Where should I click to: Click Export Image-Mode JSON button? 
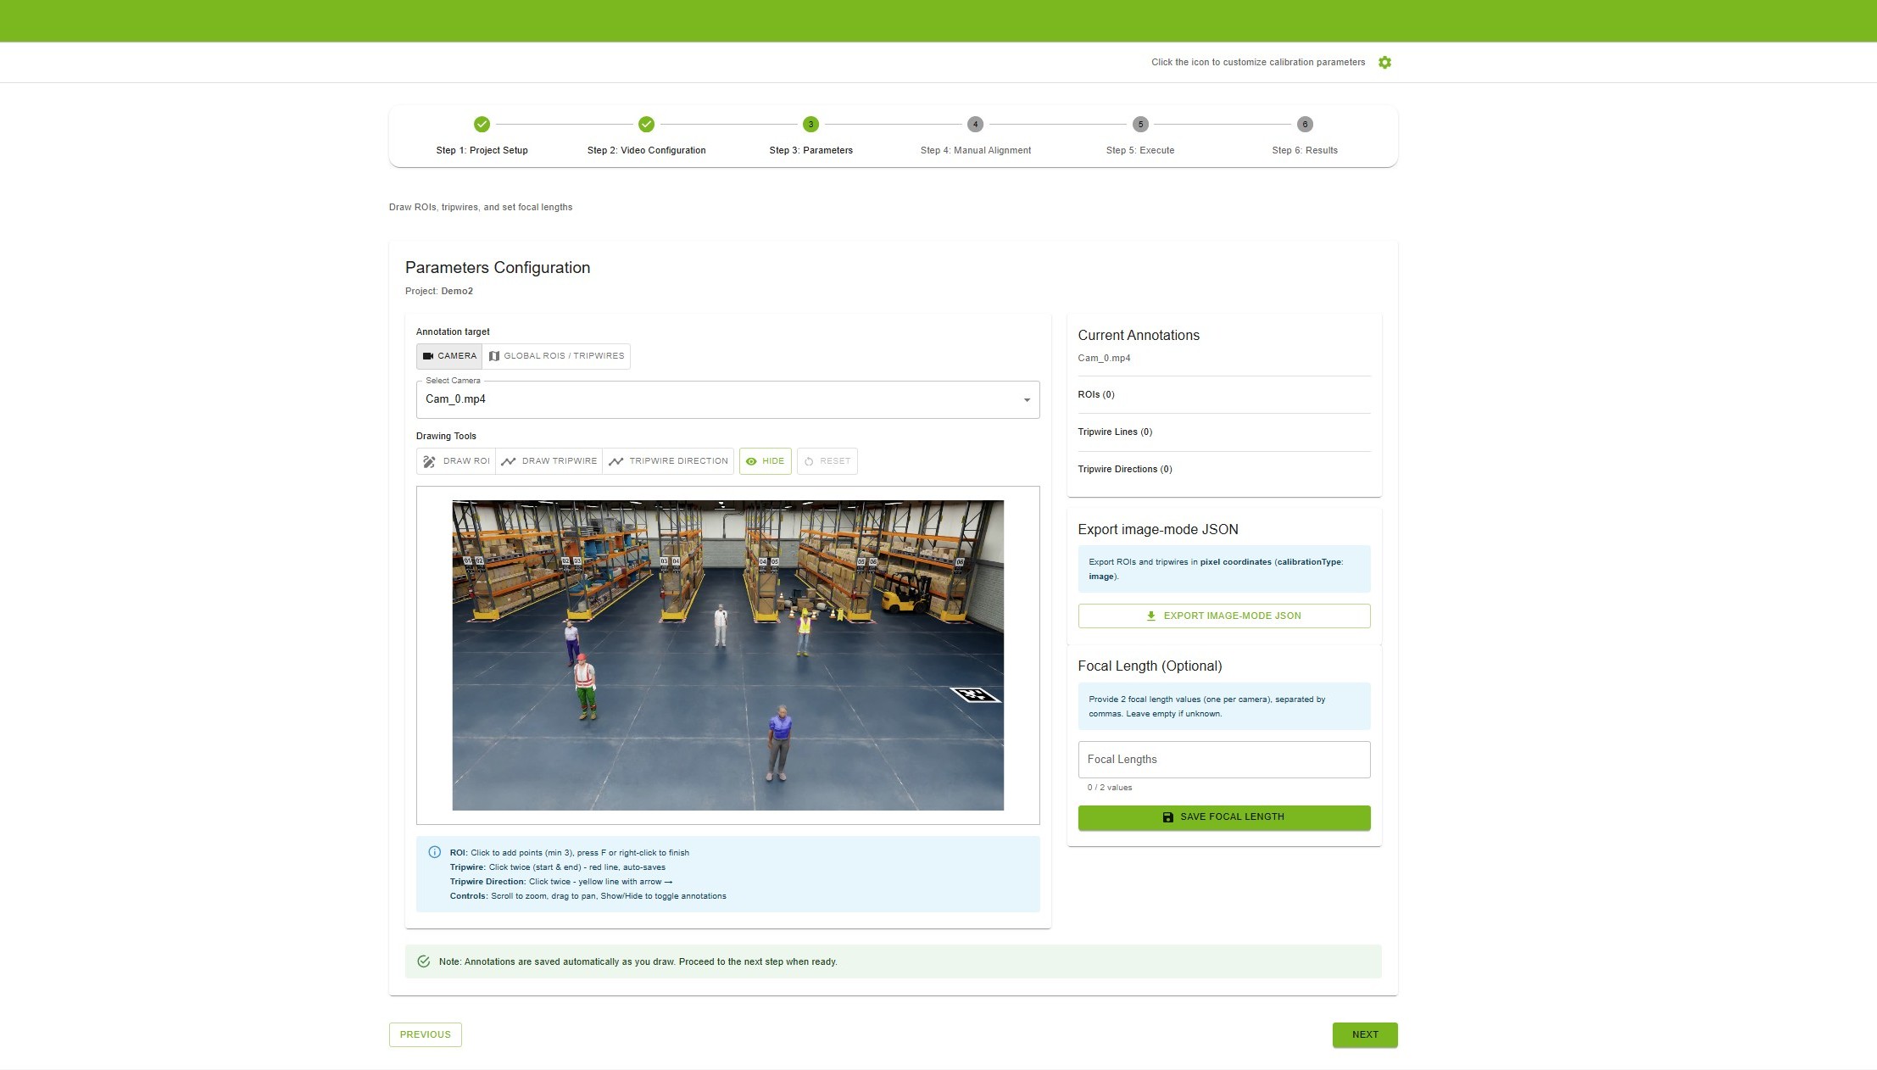point(1223,616)
